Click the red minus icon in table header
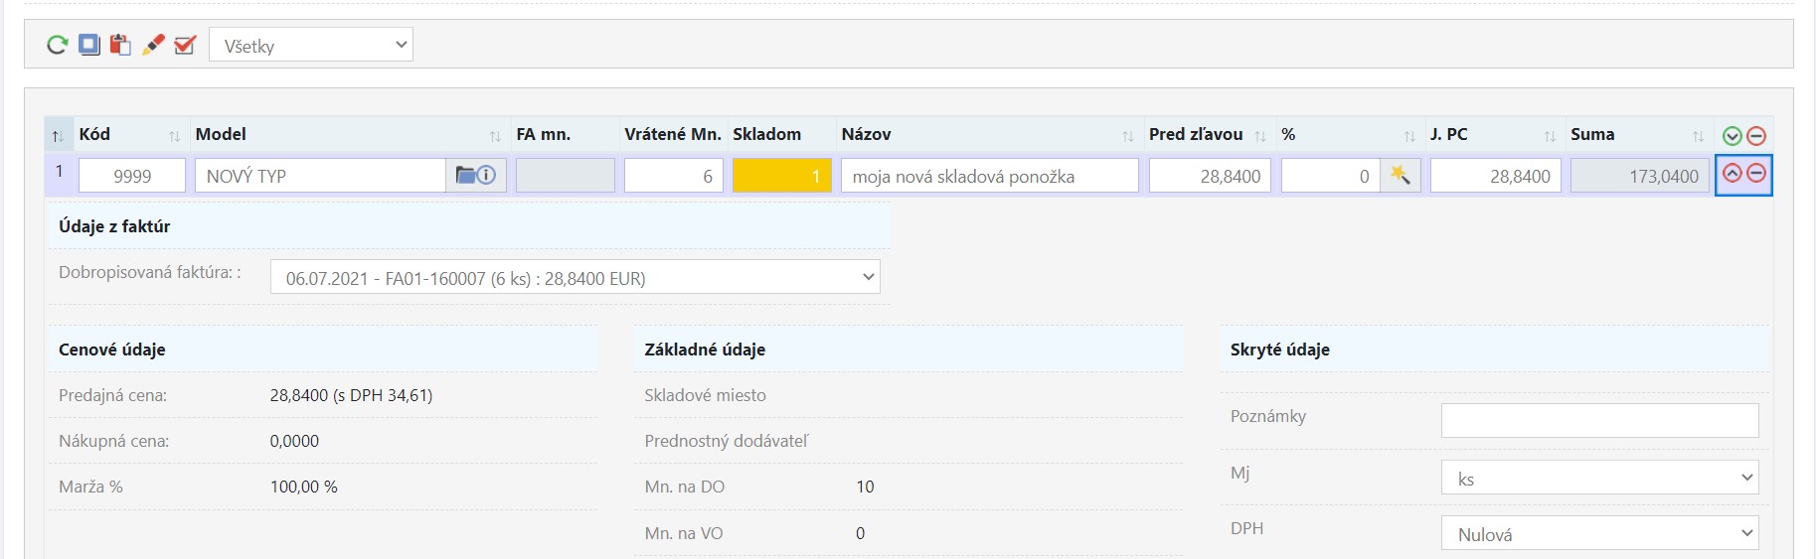Image resolution: width=1816 pixels, height=559 pixels. pos(1756,136)
